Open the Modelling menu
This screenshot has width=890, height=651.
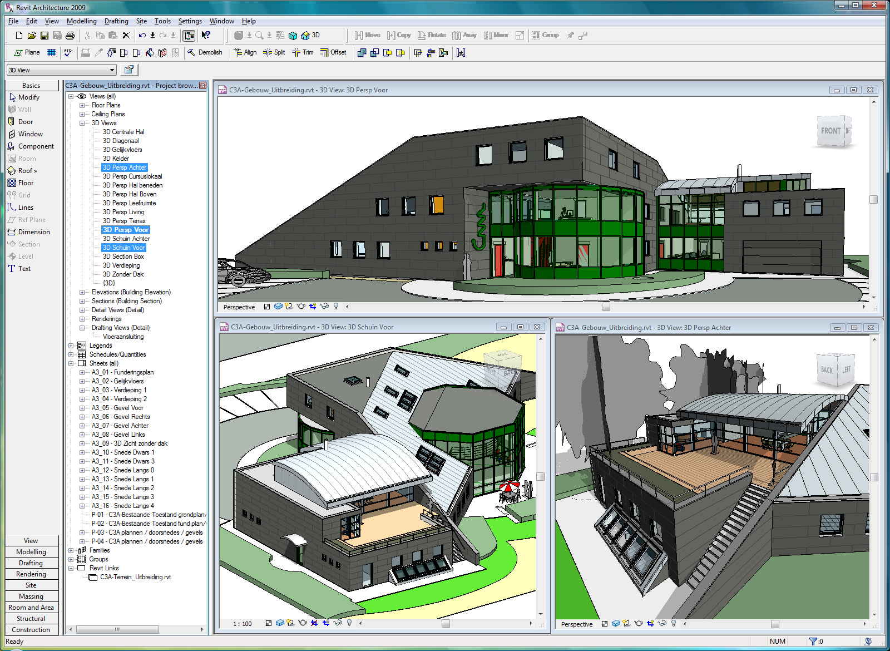click(81, 21)
